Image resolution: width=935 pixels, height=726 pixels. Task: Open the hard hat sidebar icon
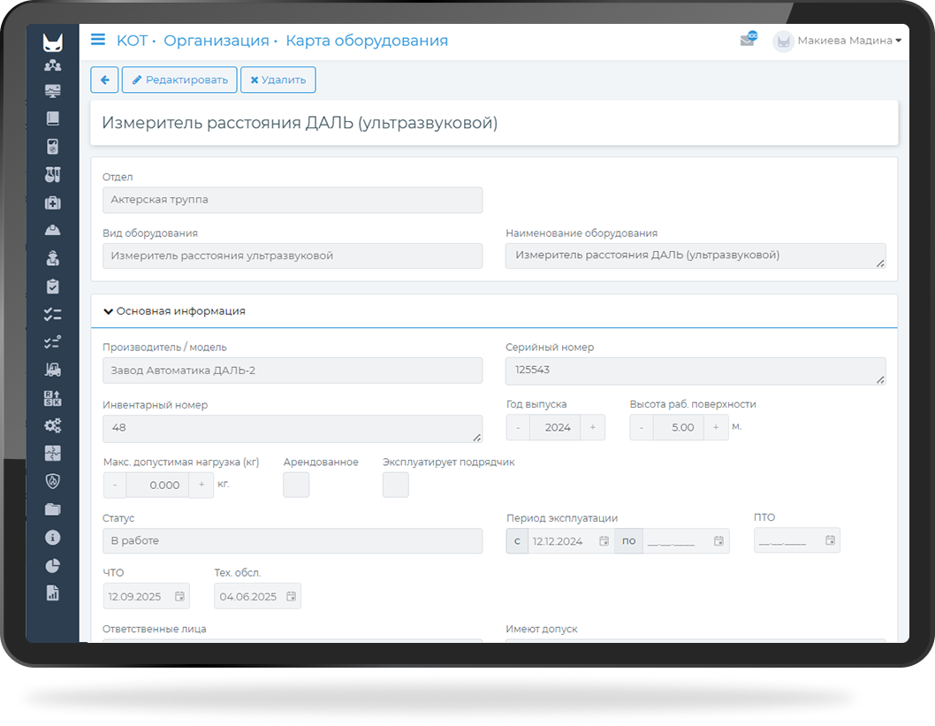pos(52,230)
